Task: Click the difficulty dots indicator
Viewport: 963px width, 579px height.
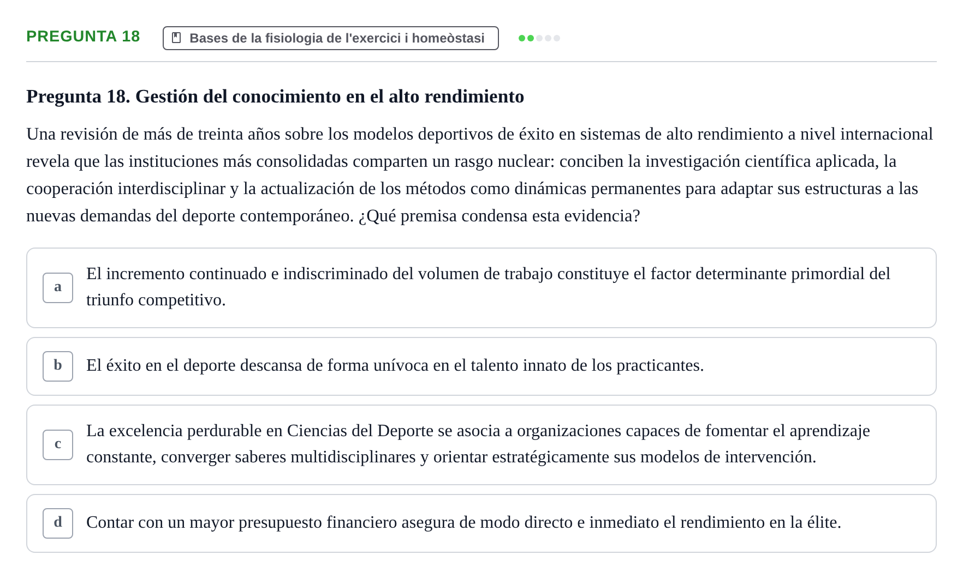Action: tap(539, 38)
